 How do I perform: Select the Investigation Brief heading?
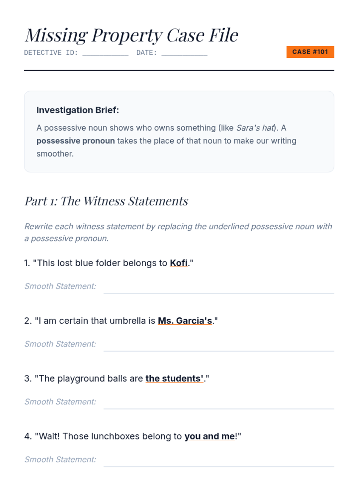(78, 110)
